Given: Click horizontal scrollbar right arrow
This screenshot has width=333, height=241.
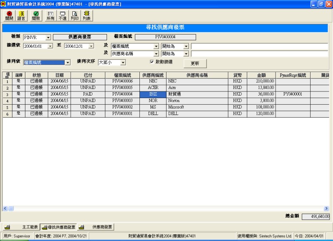Looking at the screenshot, I should click(x=326, y=208).
